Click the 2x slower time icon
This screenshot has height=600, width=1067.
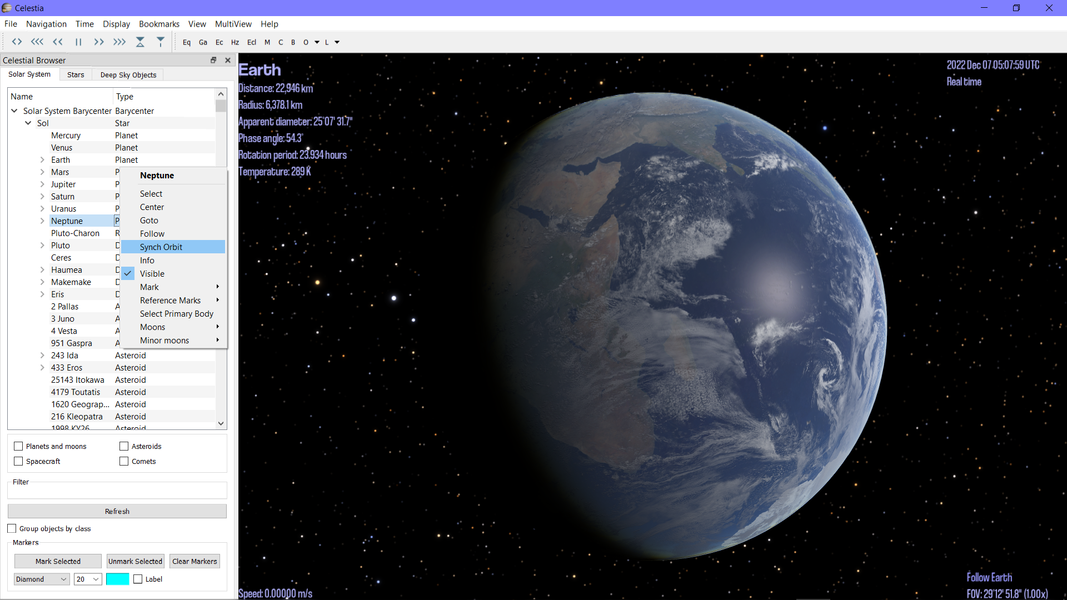click(x=58, y=42)
